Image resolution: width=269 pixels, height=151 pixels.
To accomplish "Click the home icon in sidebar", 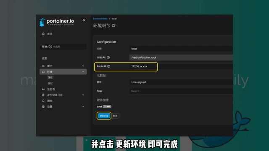I will pyautogui.click(x=43, y=34).
